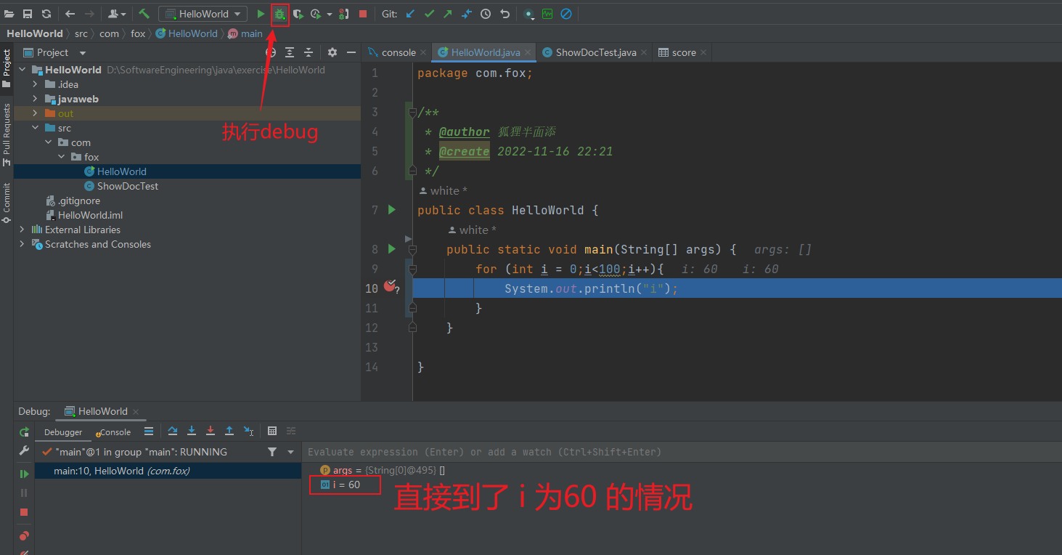Click Step Into icon in debugger toolbar
1062x555 pixels.
(x=192, y=431)
